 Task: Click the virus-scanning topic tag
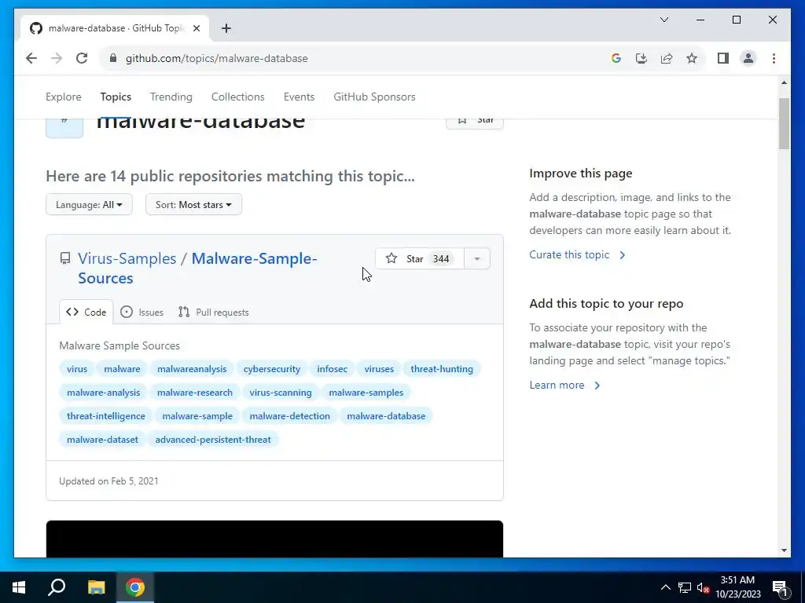[x=281, y=393]
